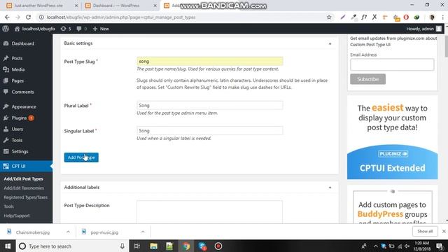Collapse the Additional labels panel
This screenshot has width=448, height=252.
(x=330, y=188)
